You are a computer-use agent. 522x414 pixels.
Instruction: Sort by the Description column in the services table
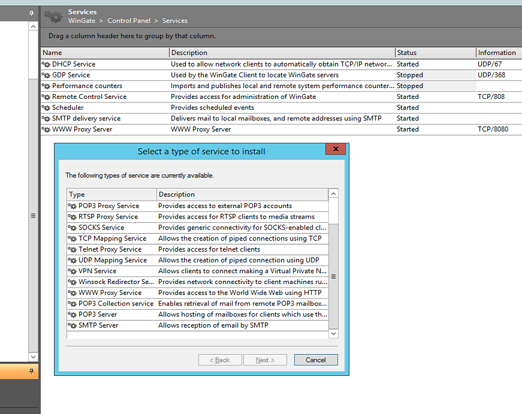click(x=282, y=53)
